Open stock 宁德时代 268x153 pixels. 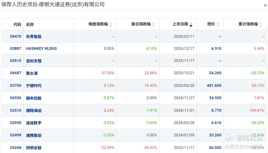pos(34,86)
